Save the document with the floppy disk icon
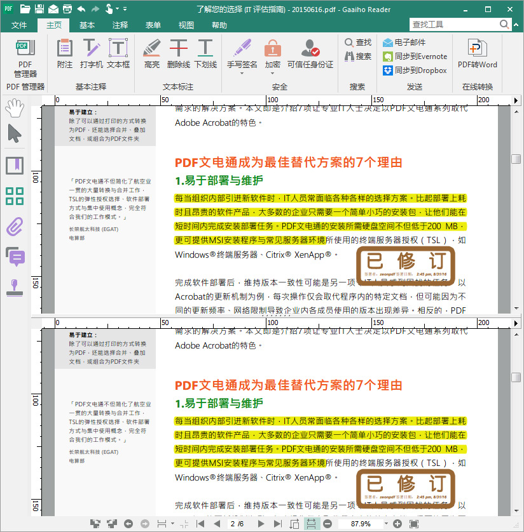The image size is (524, 532). pyautogui.click(x=39, y=9)
